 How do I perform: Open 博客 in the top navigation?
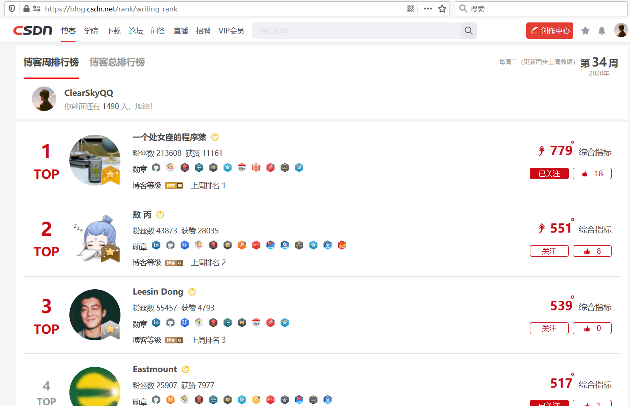click(69, 31)
